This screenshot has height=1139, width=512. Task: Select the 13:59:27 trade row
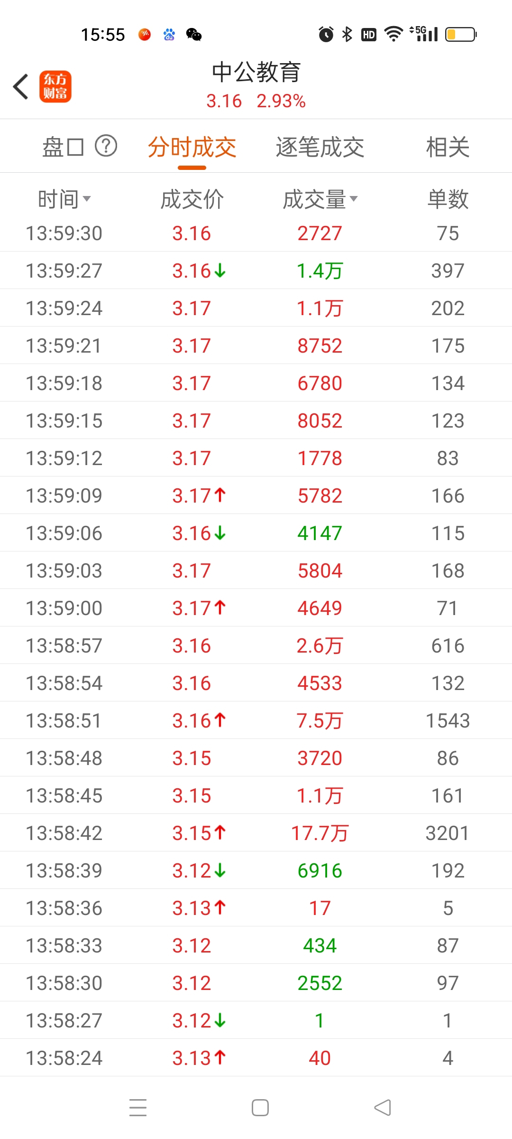(256, 271)
